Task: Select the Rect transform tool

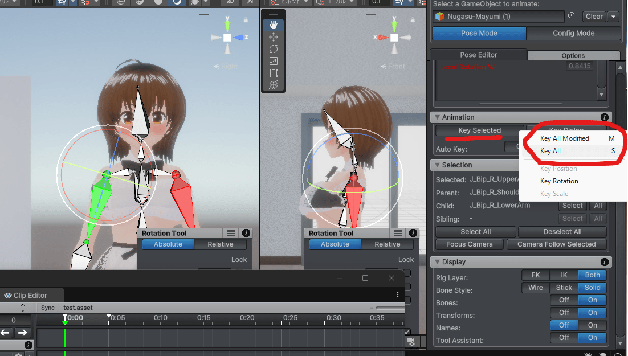Action: point(274,73)
